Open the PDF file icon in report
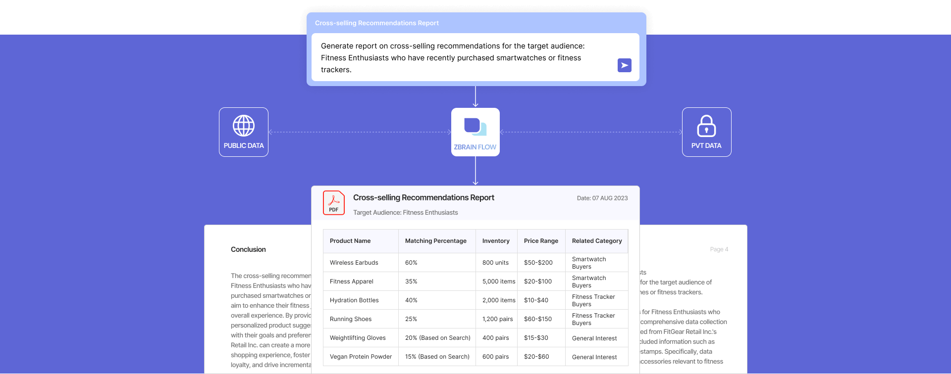Screen dimensions: 951x374 pyautogui.click(x=334, y=203)
